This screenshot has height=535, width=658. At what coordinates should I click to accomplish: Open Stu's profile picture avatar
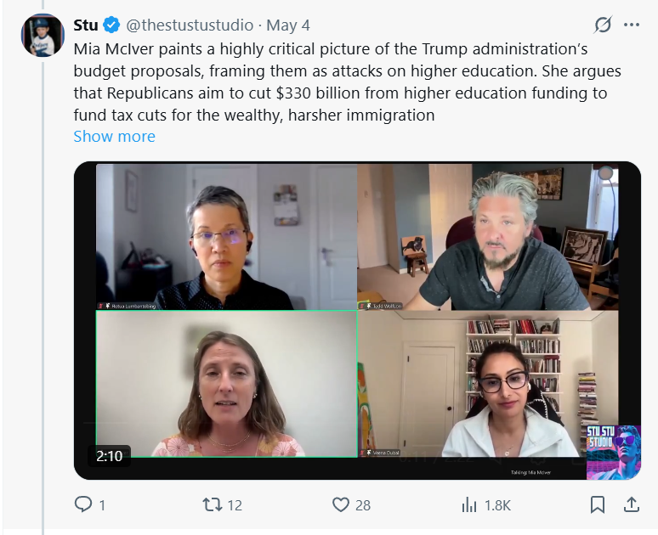click(43, 35)
